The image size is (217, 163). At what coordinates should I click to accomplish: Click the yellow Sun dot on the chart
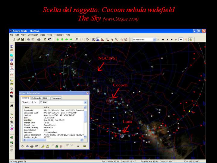click(x=190, y=111)
